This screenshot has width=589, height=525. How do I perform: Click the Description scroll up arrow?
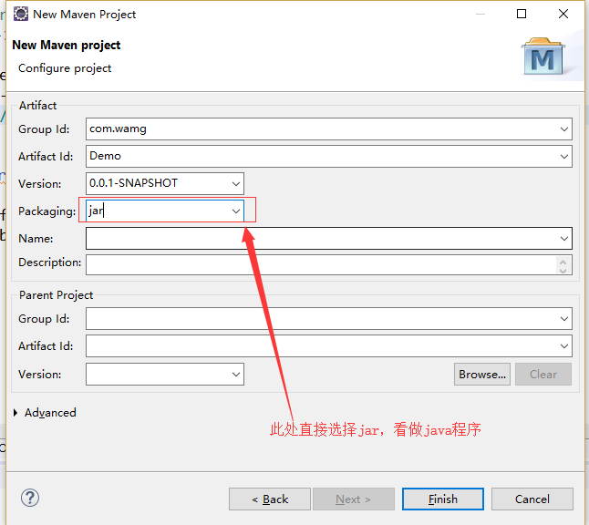point(563,261)
